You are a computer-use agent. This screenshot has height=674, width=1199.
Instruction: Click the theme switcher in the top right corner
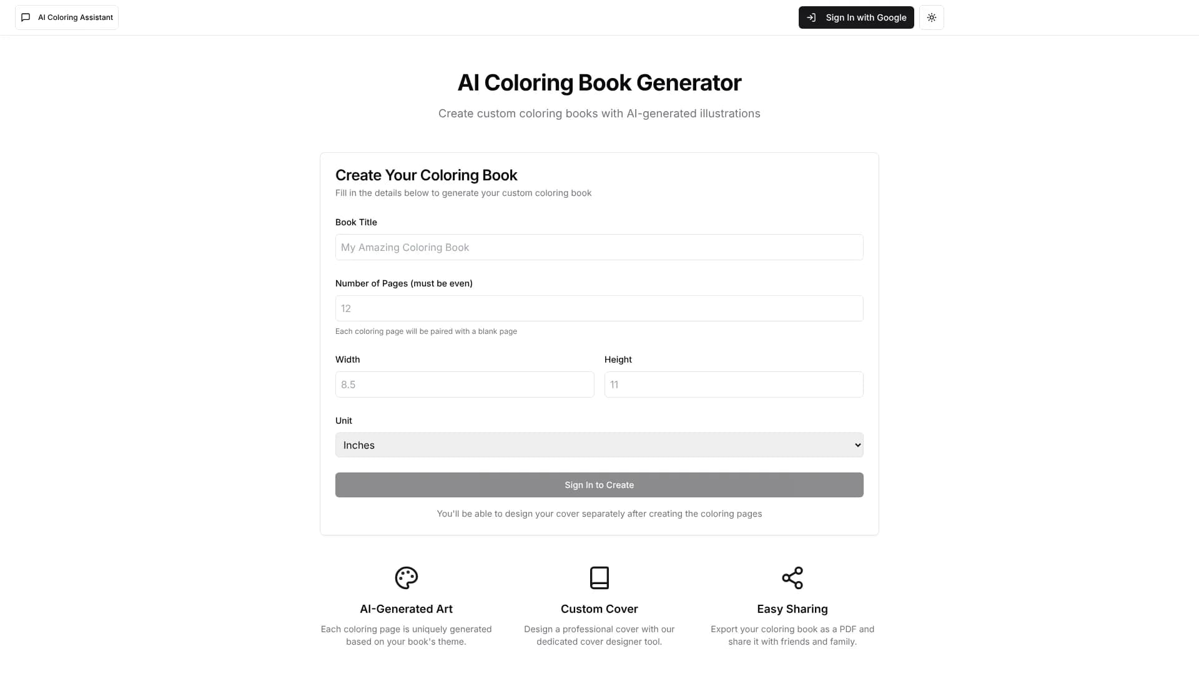click(931, 17)
